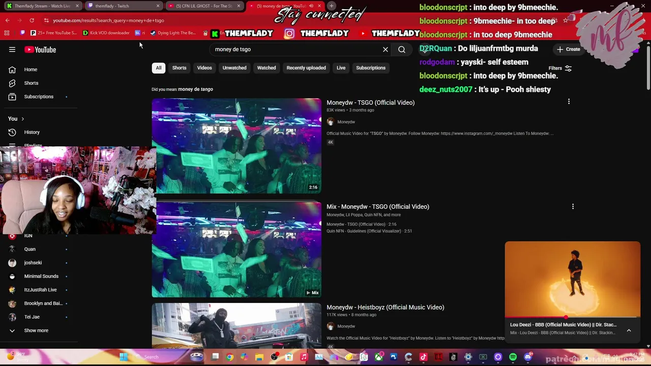Screen dimensions: 651x366
Task: Open Spotify from the taskbar
Action: click(513, 357)
